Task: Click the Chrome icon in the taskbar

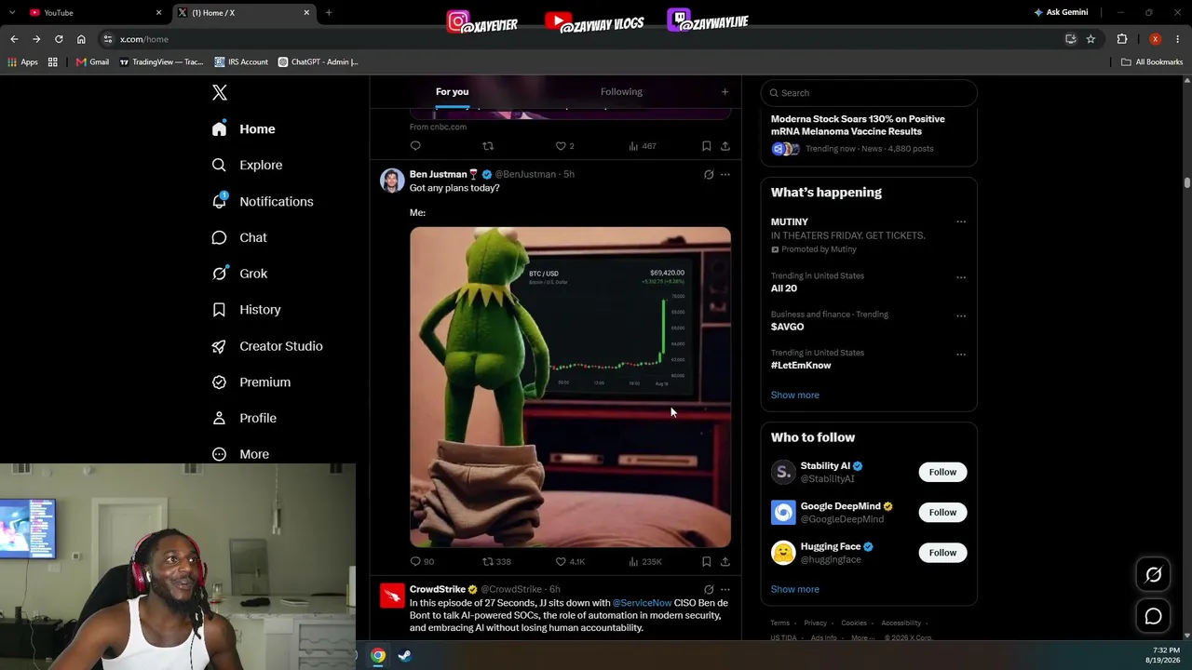Action: tap(378, 655)
